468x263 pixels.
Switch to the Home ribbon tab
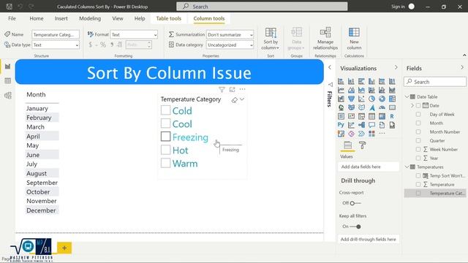[37, 18]
